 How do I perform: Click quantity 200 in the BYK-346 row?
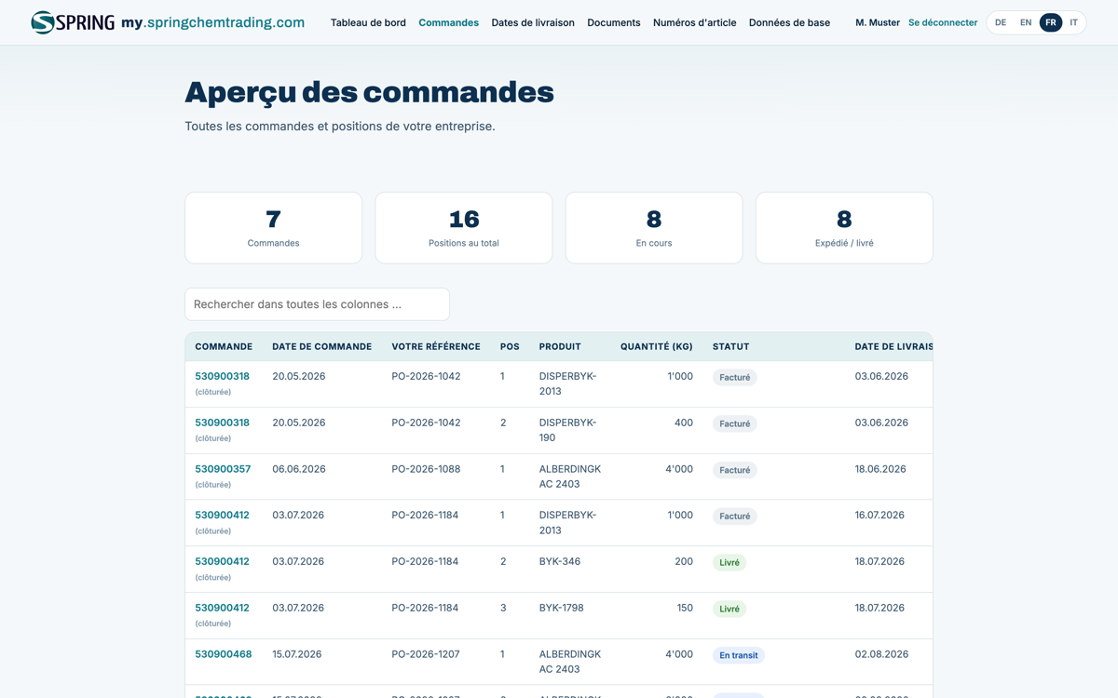[x=684, y=561]
